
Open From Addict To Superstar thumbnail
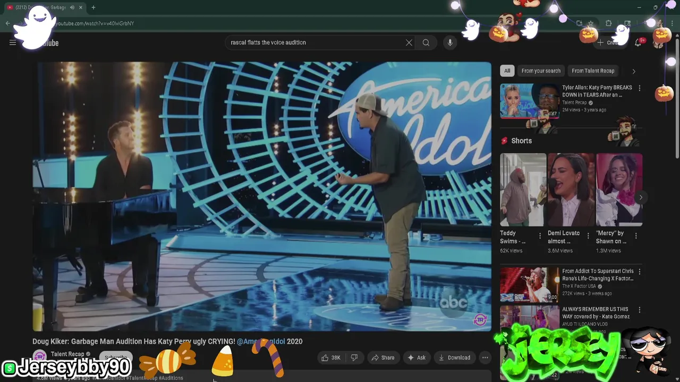point(529,284)
